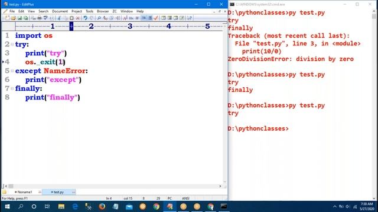Click the command prompt scrollbar down arrow
Image resolution: width=378 pixels, height=212 pixels.
click(374, 198)
